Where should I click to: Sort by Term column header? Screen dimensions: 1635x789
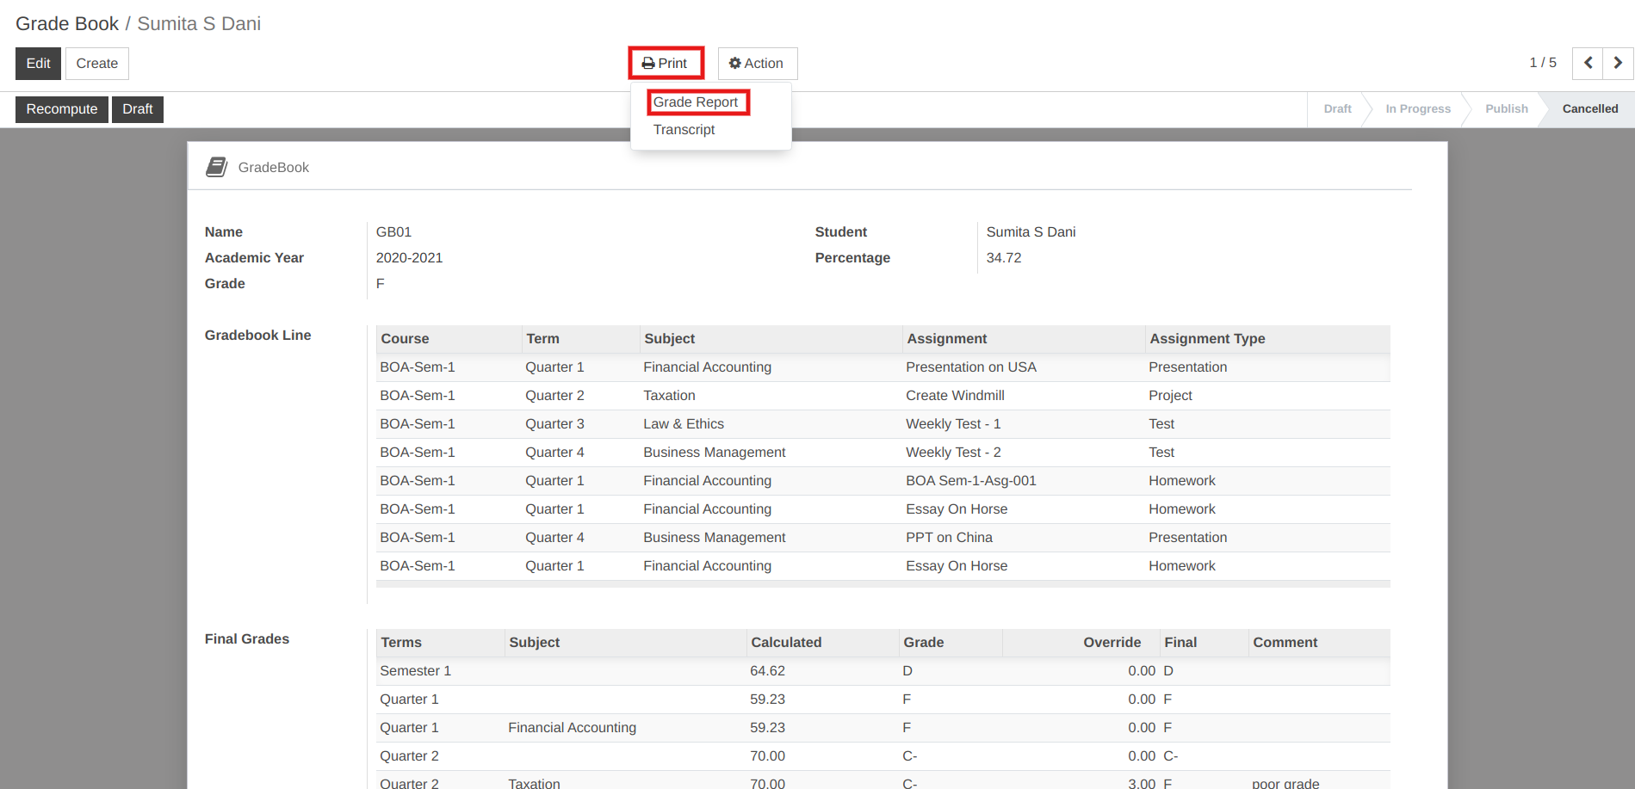[x=581, y=339]
